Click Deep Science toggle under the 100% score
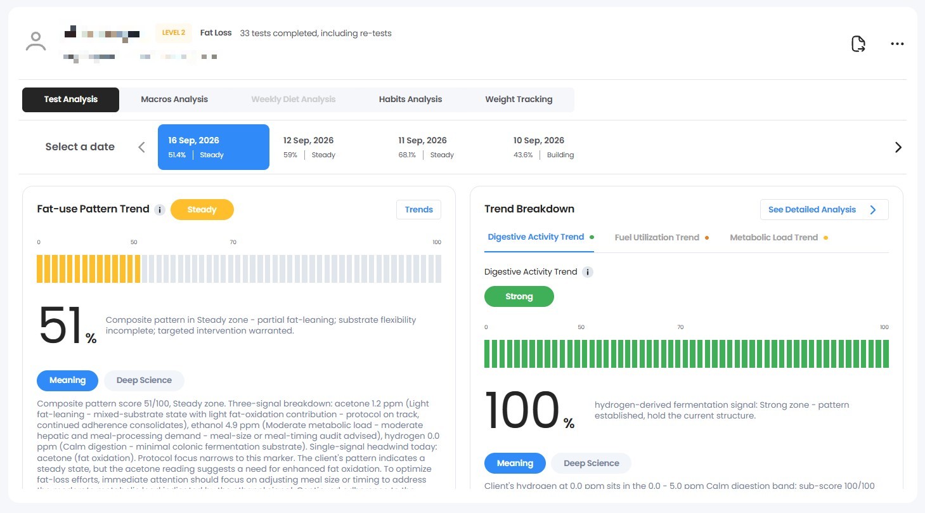This screenshot has width=925, height=513. [591, 464]
